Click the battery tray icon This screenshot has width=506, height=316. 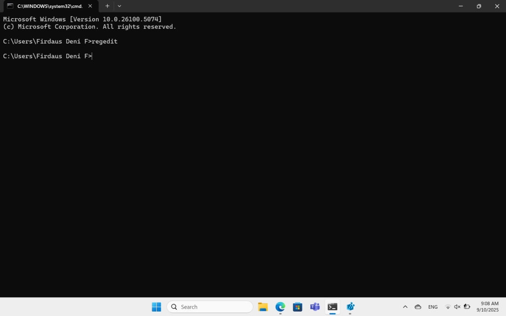point(466,307)
